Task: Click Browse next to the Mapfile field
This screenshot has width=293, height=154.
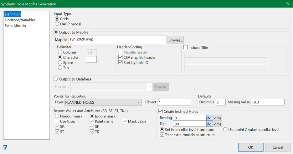Action: click(175, 40)
